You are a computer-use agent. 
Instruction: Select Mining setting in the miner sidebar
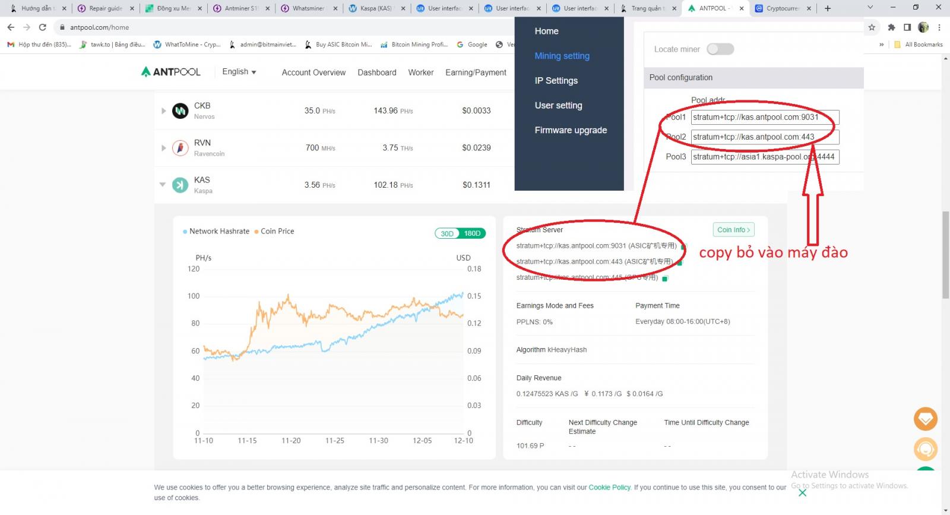click(x=562, y=56)
